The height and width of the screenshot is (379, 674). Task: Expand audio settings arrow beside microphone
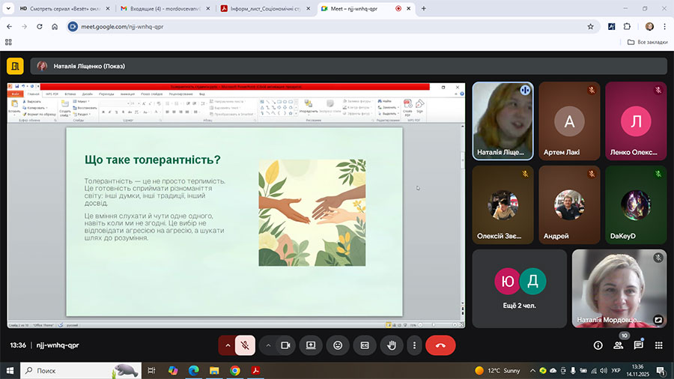coord(228,345)
